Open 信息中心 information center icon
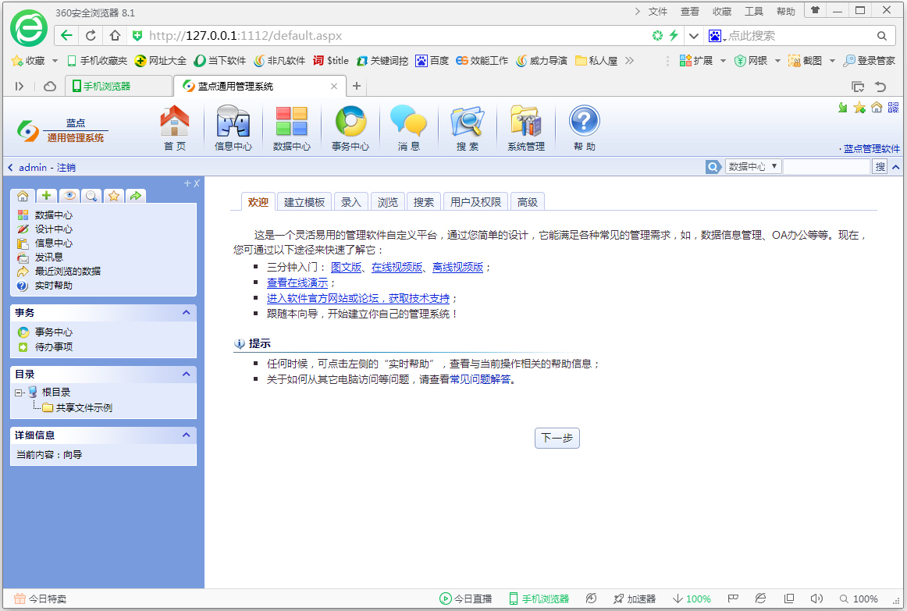 (x=233, y=128)
